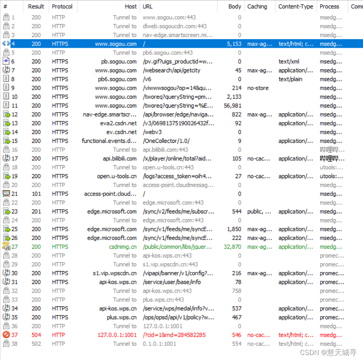
Task: Click the 502 result code
Action: pyautogui.click(x=36, y=343)
